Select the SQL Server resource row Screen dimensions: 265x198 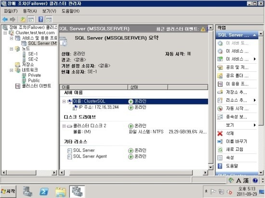pos(84,150)
